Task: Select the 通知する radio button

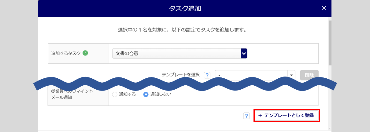Action: 115,95
